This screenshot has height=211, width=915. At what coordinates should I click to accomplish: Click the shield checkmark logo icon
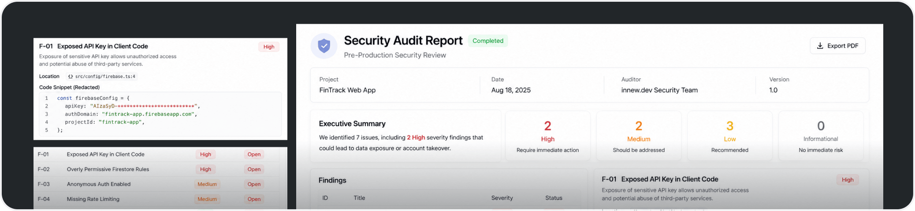point(324,46)
